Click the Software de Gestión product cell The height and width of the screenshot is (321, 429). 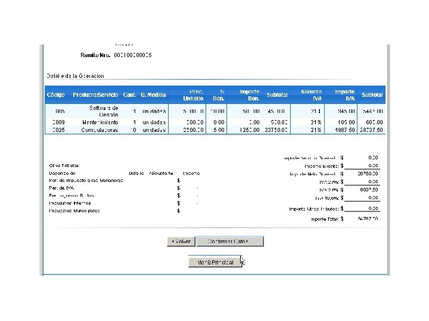tap(104, 111)
